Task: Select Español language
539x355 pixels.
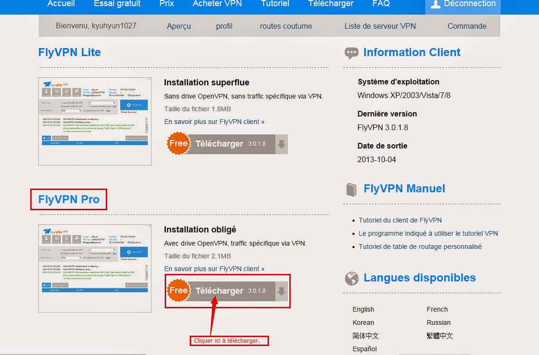Action: [x=364, y=349]
